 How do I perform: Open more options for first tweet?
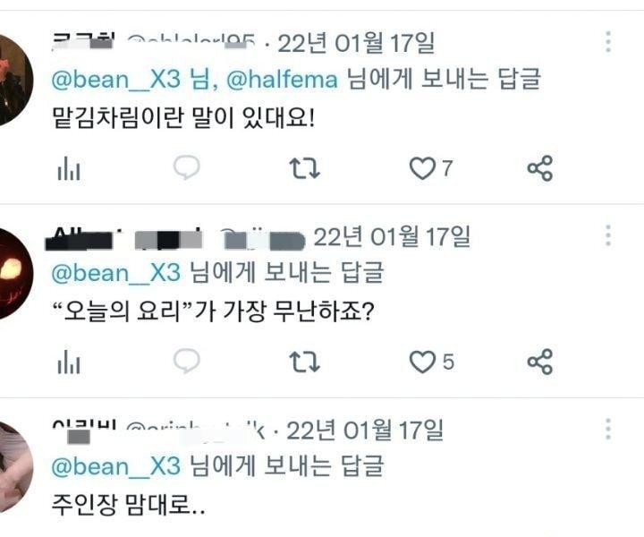point(608,41)
